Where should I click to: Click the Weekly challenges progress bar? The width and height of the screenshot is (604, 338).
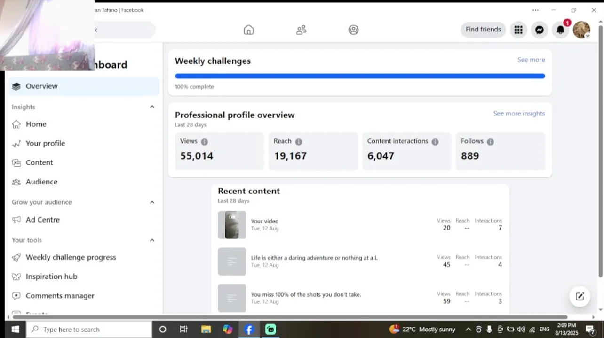tap(360, 76)
